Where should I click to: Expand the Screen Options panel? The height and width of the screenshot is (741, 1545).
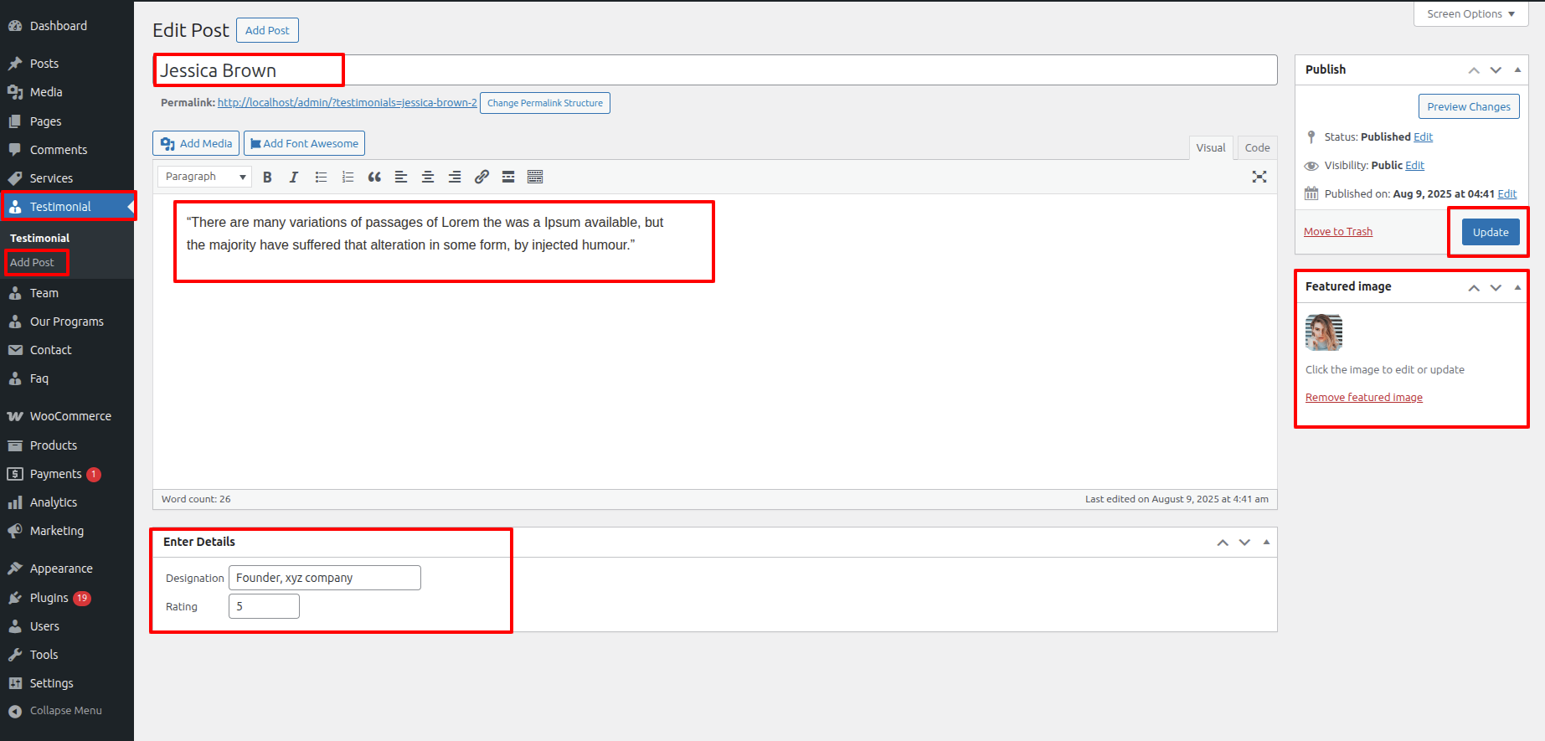pos(1470,14)
